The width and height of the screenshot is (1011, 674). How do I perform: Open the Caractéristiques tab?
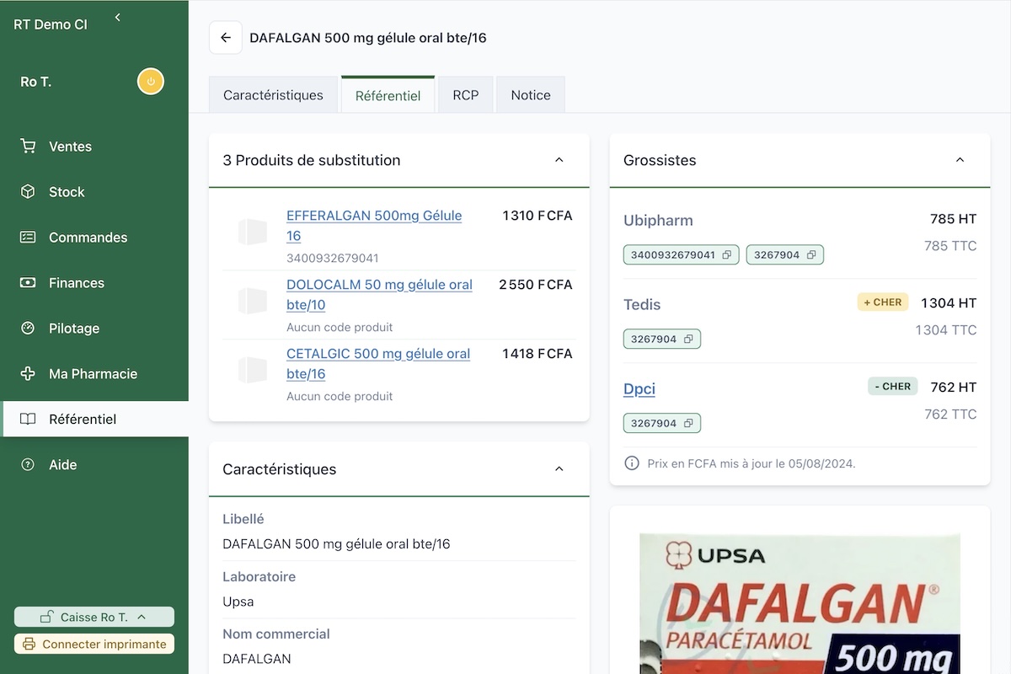[x=273, y=95]
